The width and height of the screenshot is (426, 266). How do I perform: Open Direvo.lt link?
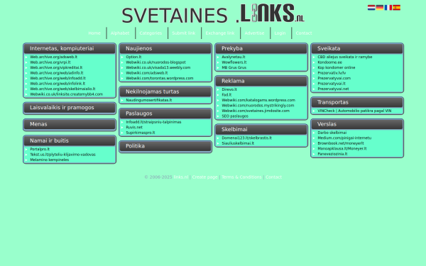pos(229,89)
